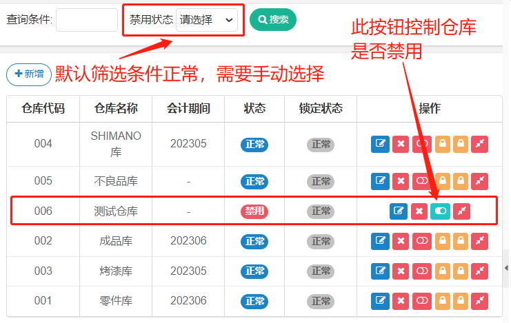The width and height of the screenshot is (511, 323).
Task: Click the small collapse arrow at right edge
Action: pos(506,267)
